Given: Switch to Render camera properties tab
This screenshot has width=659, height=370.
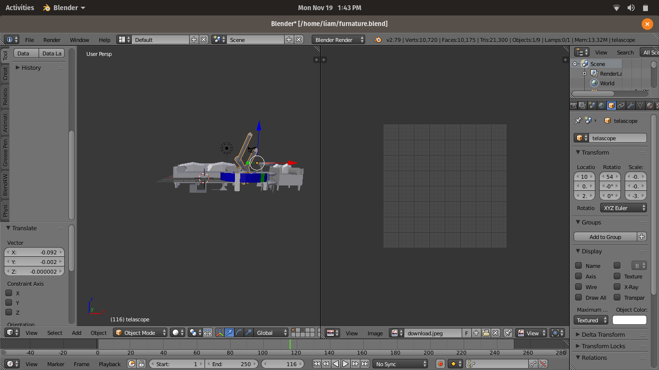Looking at the screenshot, I should [x=574, y=106].
